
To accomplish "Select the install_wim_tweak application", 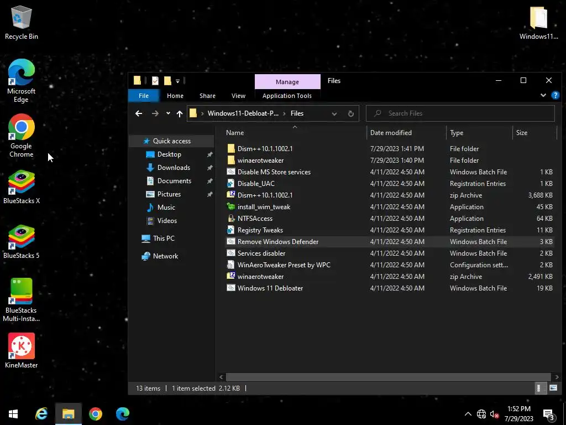I will coord(389,207).
